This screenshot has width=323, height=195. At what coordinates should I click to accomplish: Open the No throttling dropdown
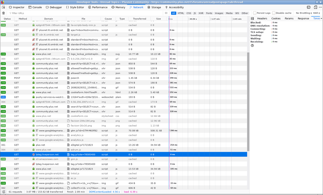point(304,13)
